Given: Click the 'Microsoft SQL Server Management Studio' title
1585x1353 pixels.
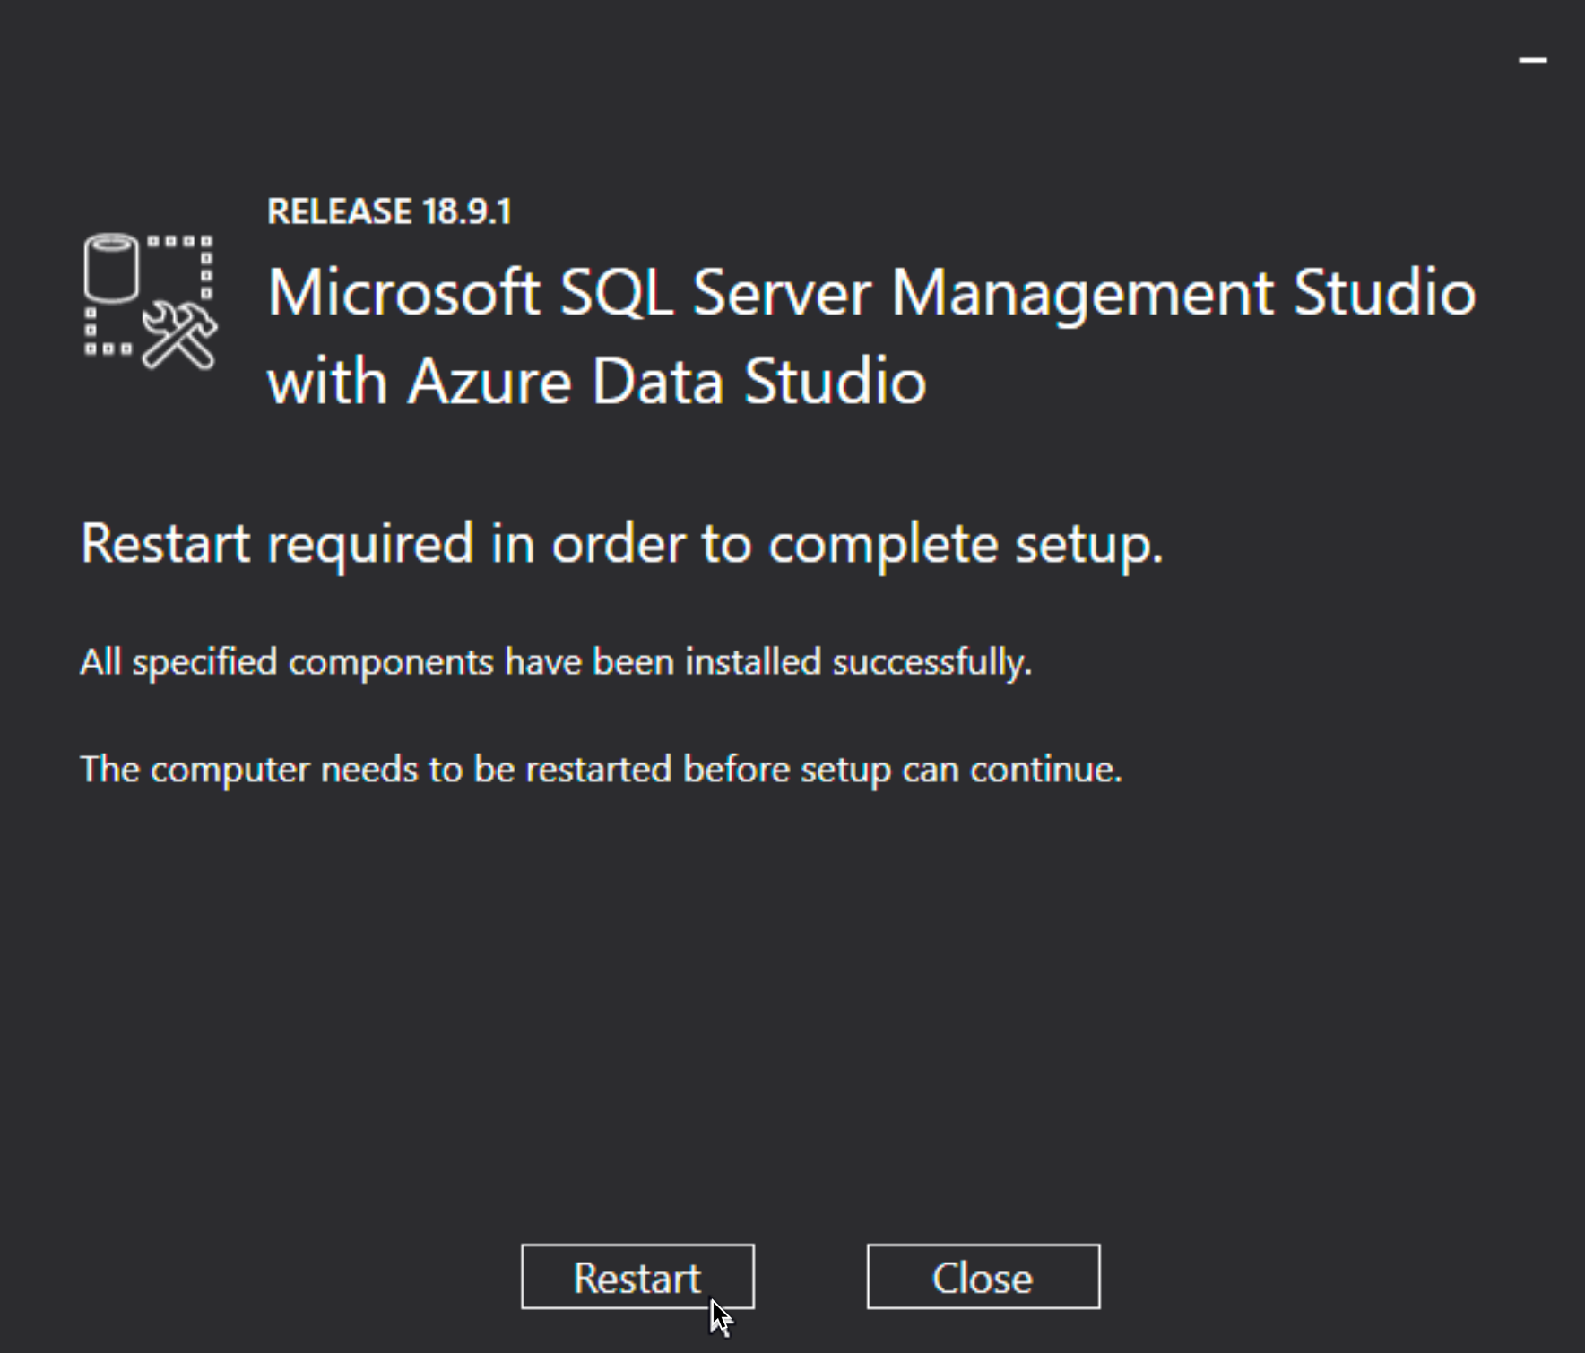Looking at the screenshot, I should tap(871, 293).
